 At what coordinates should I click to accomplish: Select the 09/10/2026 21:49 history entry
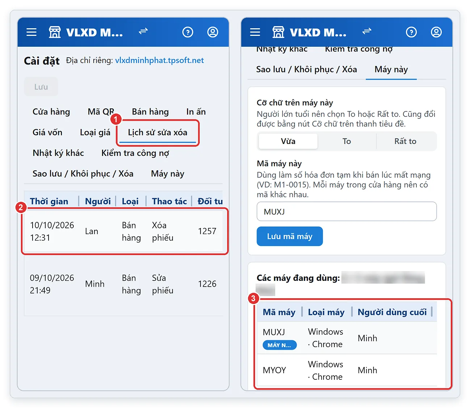click(123, 284)
